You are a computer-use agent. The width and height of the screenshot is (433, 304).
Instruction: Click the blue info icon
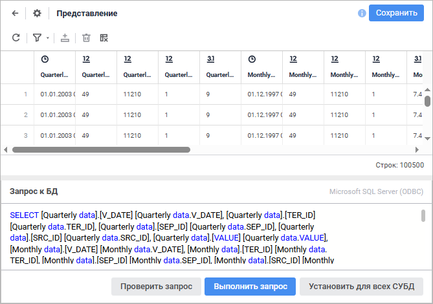(x=362, y=13)
